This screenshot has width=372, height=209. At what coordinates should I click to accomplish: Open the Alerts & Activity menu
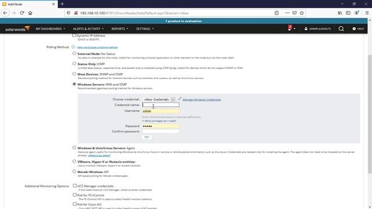pyautogui.click(x=88, y=28)
